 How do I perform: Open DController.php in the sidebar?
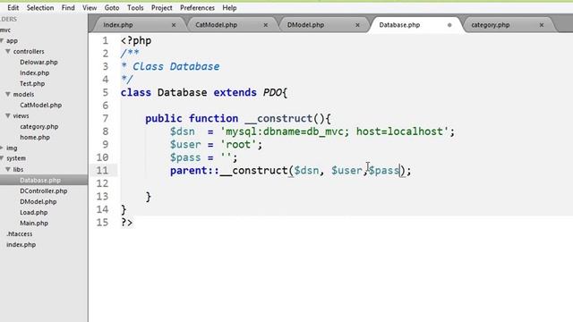click(x=44, y=191)
